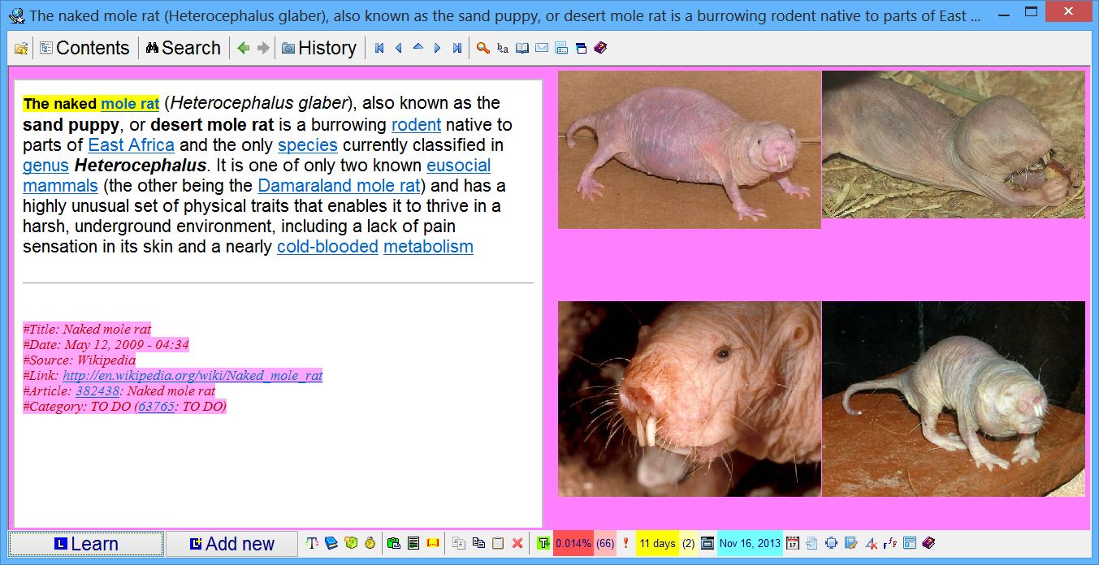Go to the last element with the navigation arrow
The height and width of the screenshot is (565, 1099).
pyautogui.click(x=457, y=49)
